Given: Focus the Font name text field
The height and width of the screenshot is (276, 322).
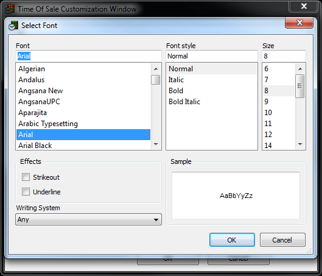Looking at the screenshot, I should (x=88, y=56).
